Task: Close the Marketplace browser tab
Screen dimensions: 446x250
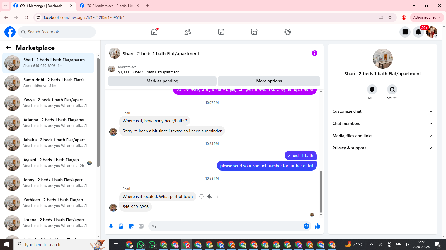Action: (138, 6)
